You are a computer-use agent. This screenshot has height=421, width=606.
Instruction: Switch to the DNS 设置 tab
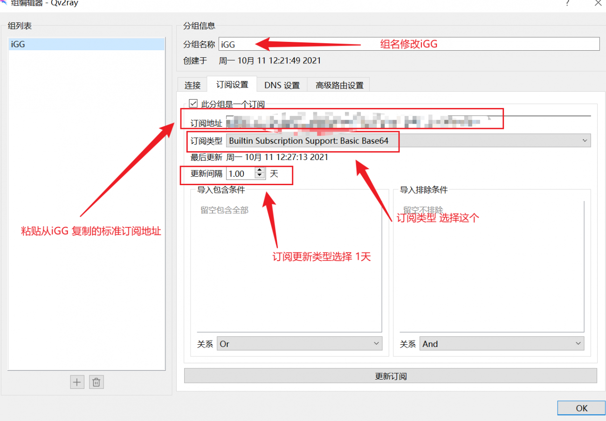tap(282, 85)
